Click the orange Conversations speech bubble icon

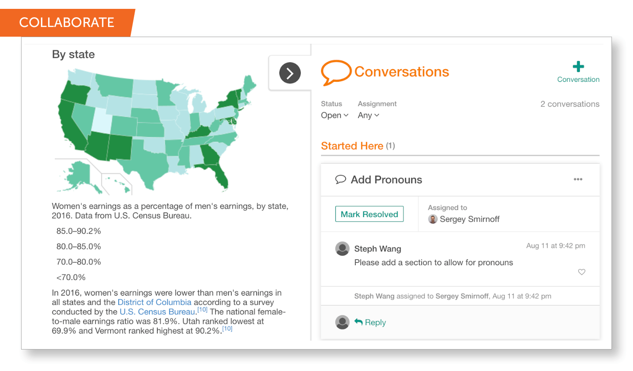[x=336, y=72]
